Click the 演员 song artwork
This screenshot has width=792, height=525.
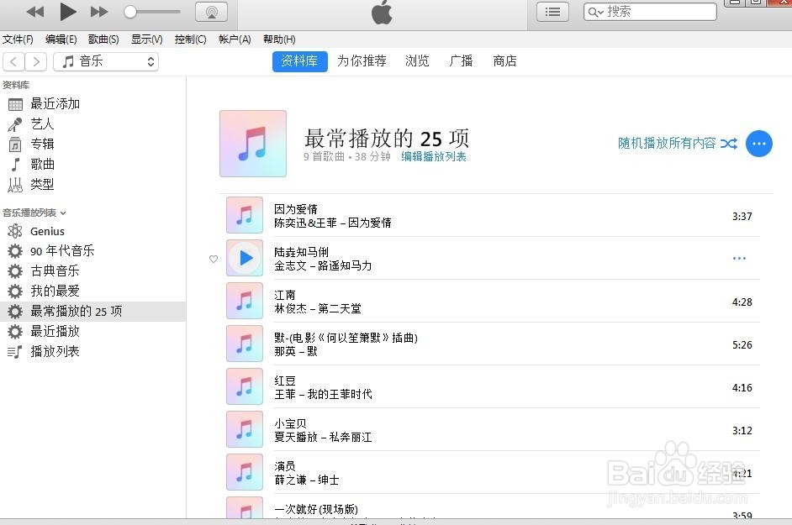point(245,472)
